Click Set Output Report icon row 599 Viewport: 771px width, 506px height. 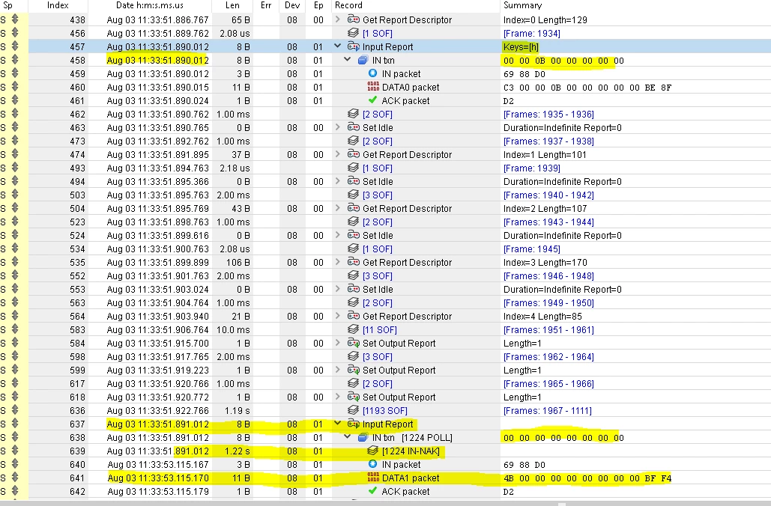pyautogui.click(x=354, y=370)
